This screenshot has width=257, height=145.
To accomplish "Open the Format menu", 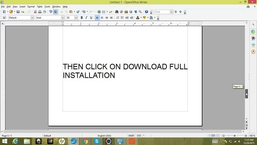I will (31, 6).
